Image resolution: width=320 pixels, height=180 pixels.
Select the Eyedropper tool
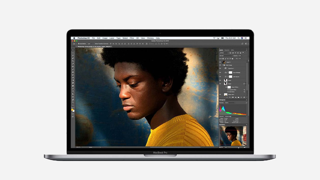[x=73, y=64]
